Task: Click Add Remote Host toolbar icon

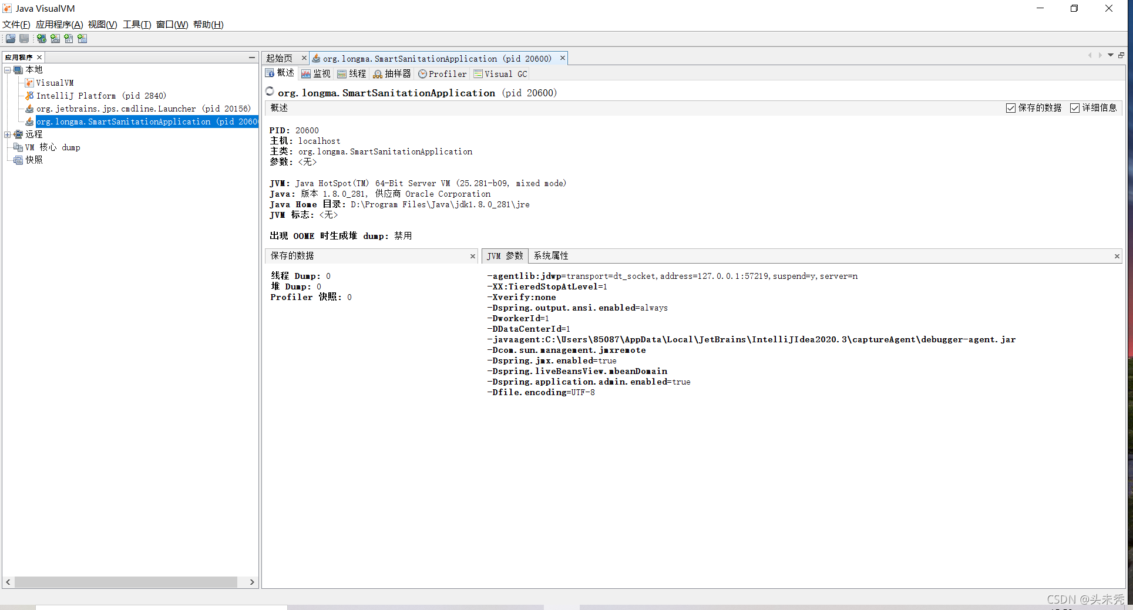Action: click(42, 39)
